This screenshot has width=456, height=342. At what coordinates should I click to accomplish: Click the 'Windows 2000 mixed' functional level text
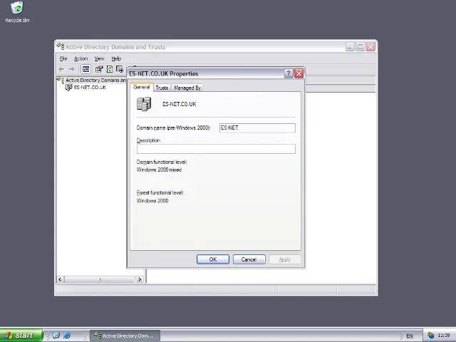159,170
